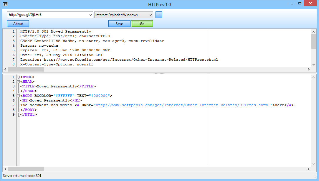Click the splitter grip between the two panes
This screenshot has width=319, height=181.
tap(160, 73)
